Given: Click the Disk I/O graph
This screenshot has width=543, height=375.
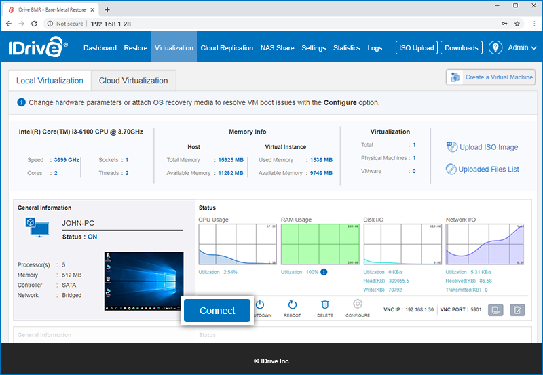Looking at the screenshot, I should pos(402,244).
